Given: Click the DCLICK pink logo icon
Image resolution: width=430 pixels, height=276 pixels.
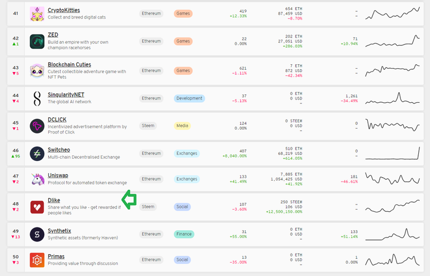Looking at the screenshot, I should tap(37, 126).
